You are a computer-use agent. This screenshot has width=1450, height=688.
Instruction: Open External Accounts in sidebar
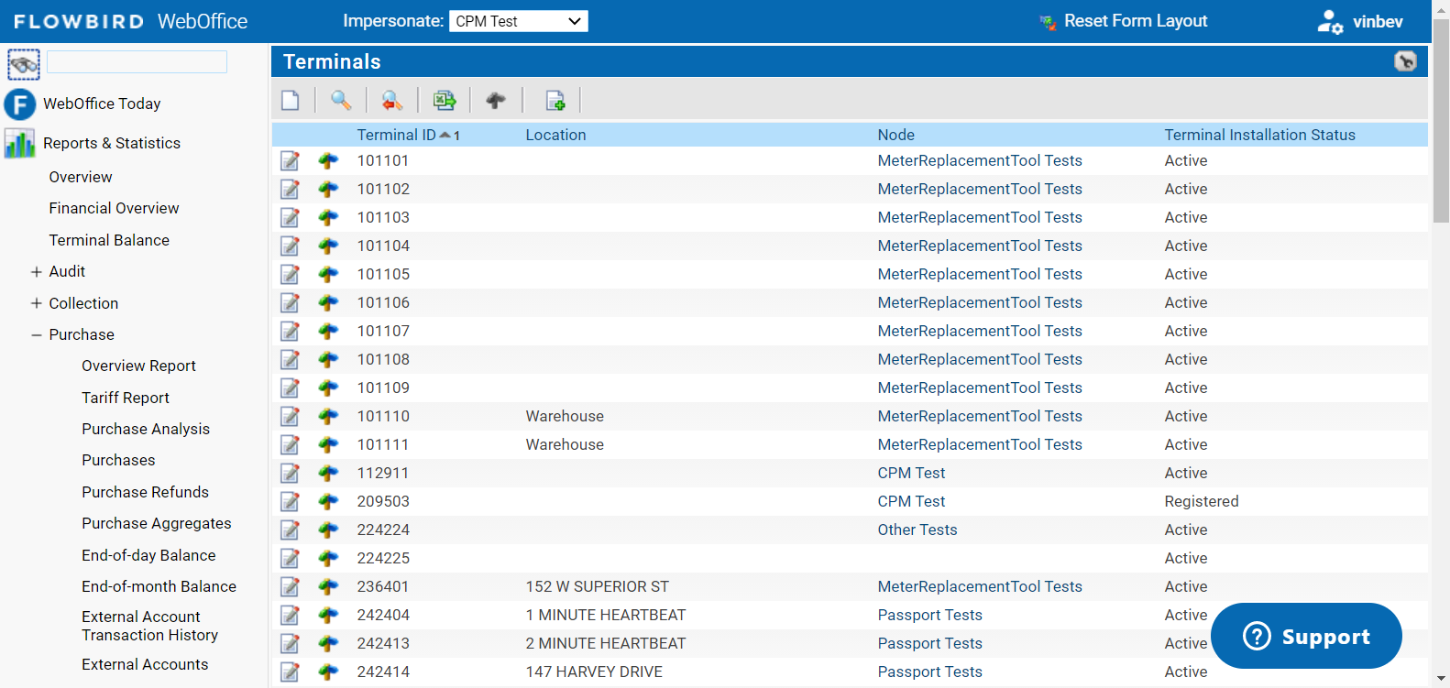click(x=145, y=664)
